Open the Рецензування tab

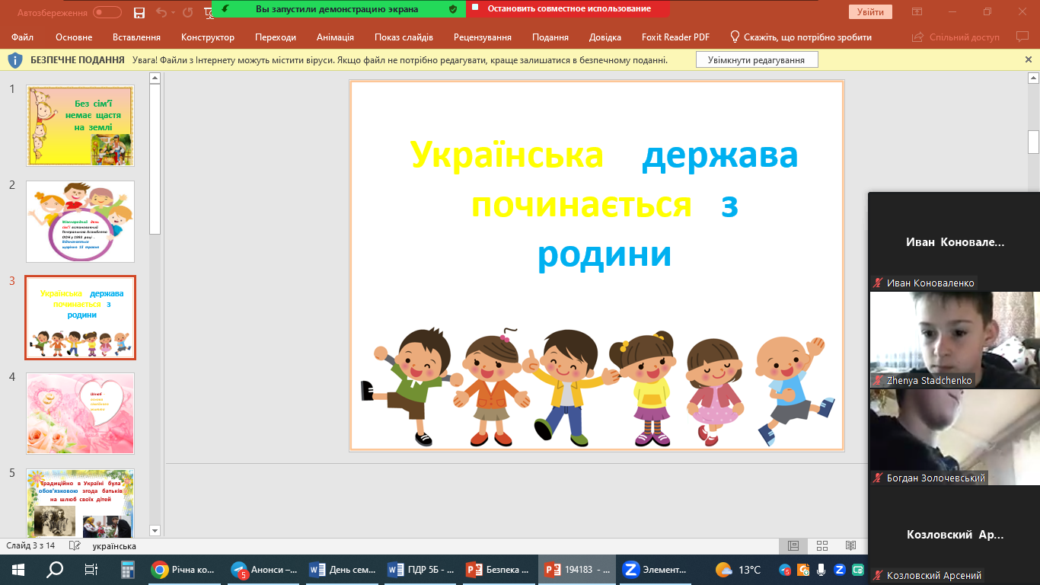point(483,37)
